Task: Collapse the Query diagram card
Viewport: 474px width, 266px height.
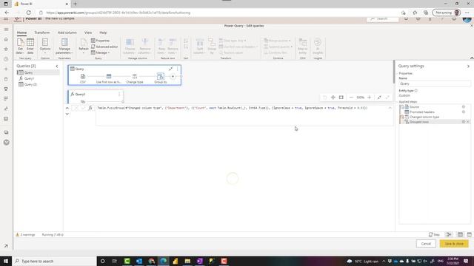Action: pos(170,69)
